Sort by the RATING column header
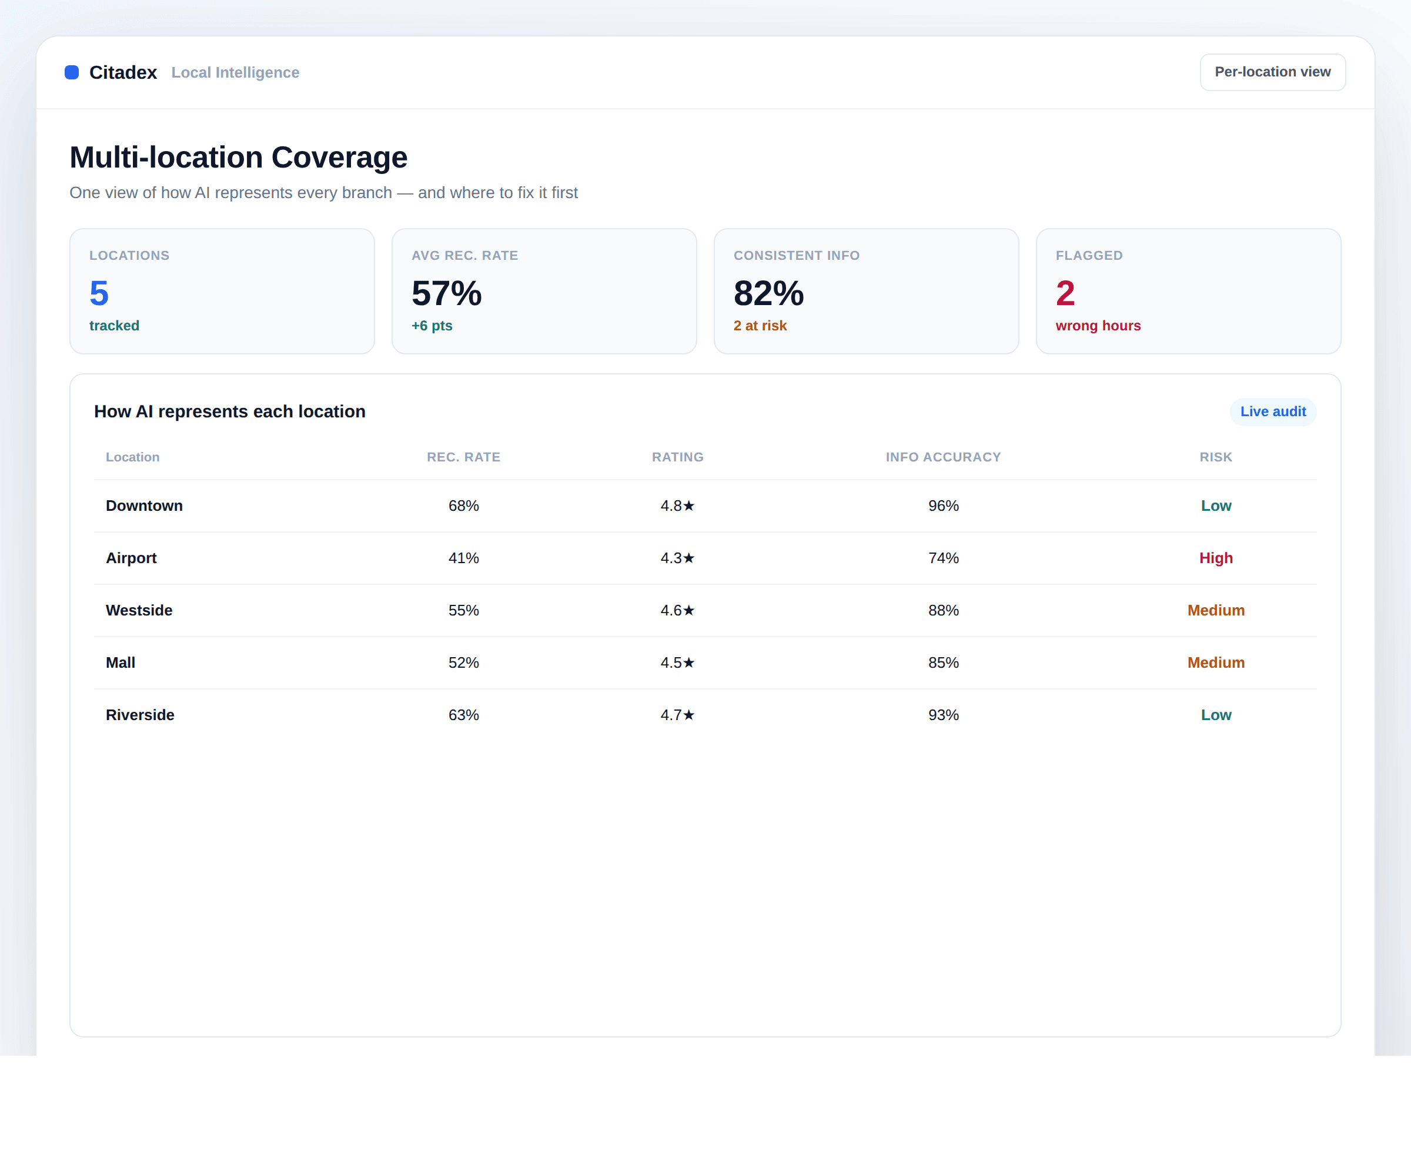 pyautogui.click(x=678, y=457)
